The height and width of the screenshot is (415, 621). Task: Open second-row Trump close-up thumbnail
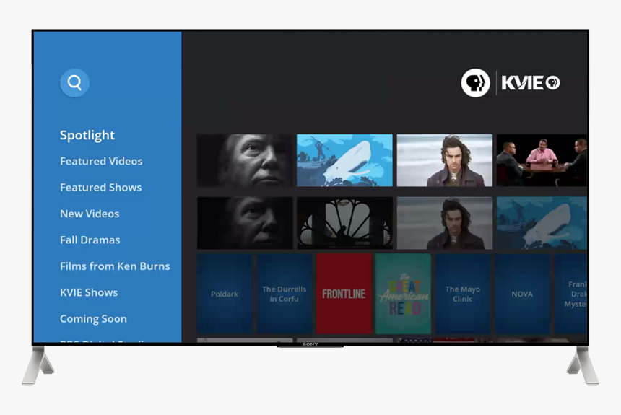pos(245,223)
